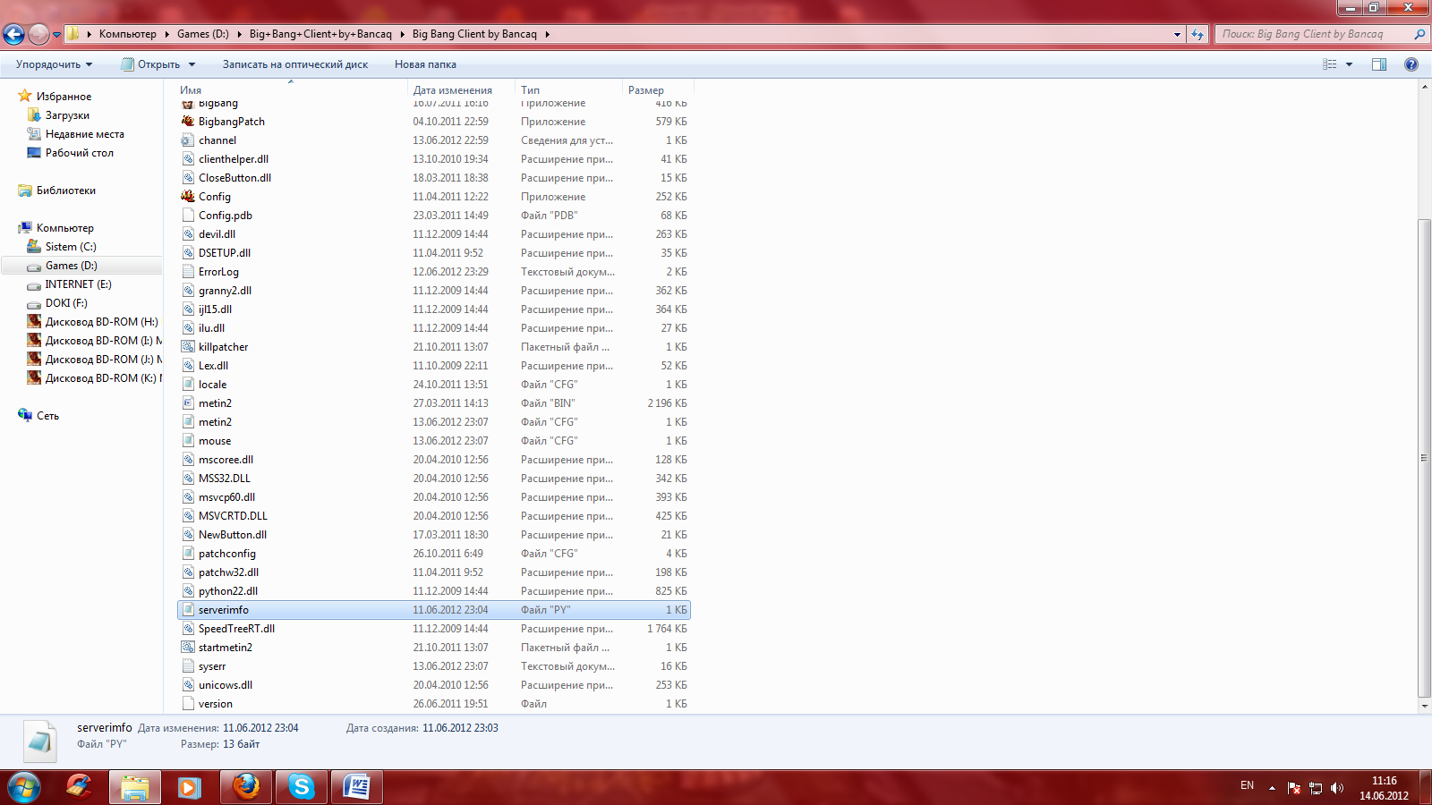
Task: Click the refresh button in address bar
Action: pyautogui.click(x=1198, y=34)
